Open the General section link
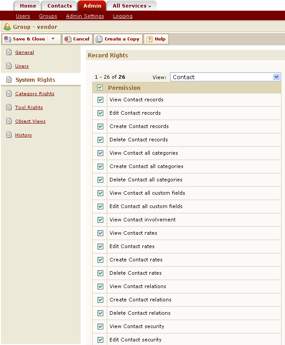 pyautogui.click(x=24, y=52)
